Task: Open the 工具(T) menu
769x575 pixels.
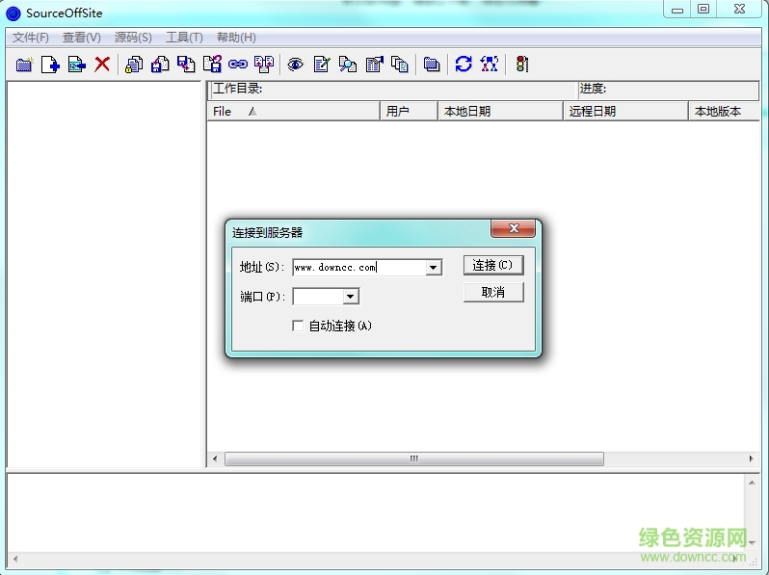Action: pyautogui.click(x=184, y=38)
